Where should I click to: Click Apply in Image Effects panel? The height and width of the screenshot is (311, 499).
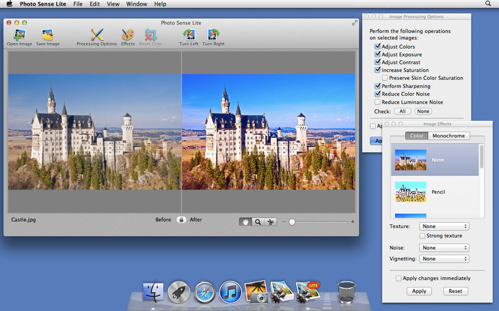click(419, 291)
